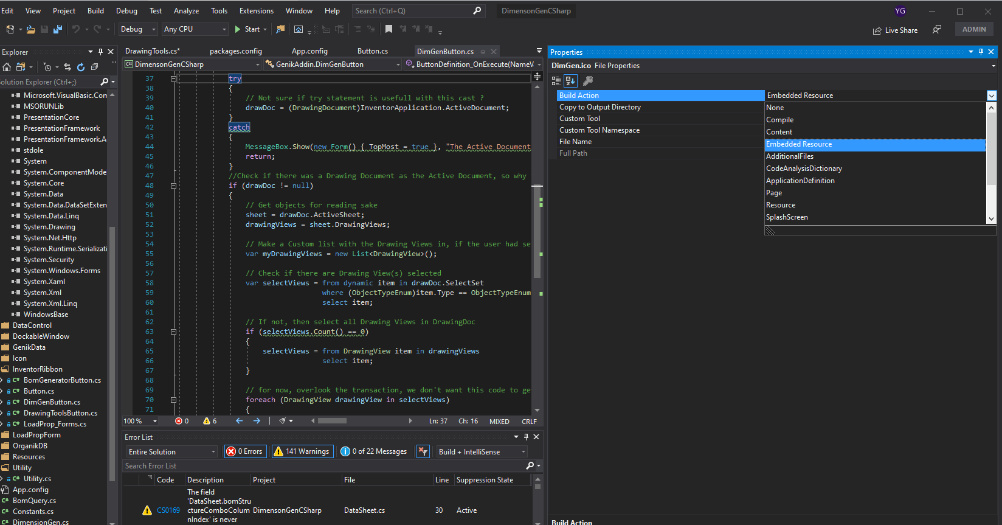
Task: Click the editor horizontal scrollbar thumb
Action: click(332, 421)
